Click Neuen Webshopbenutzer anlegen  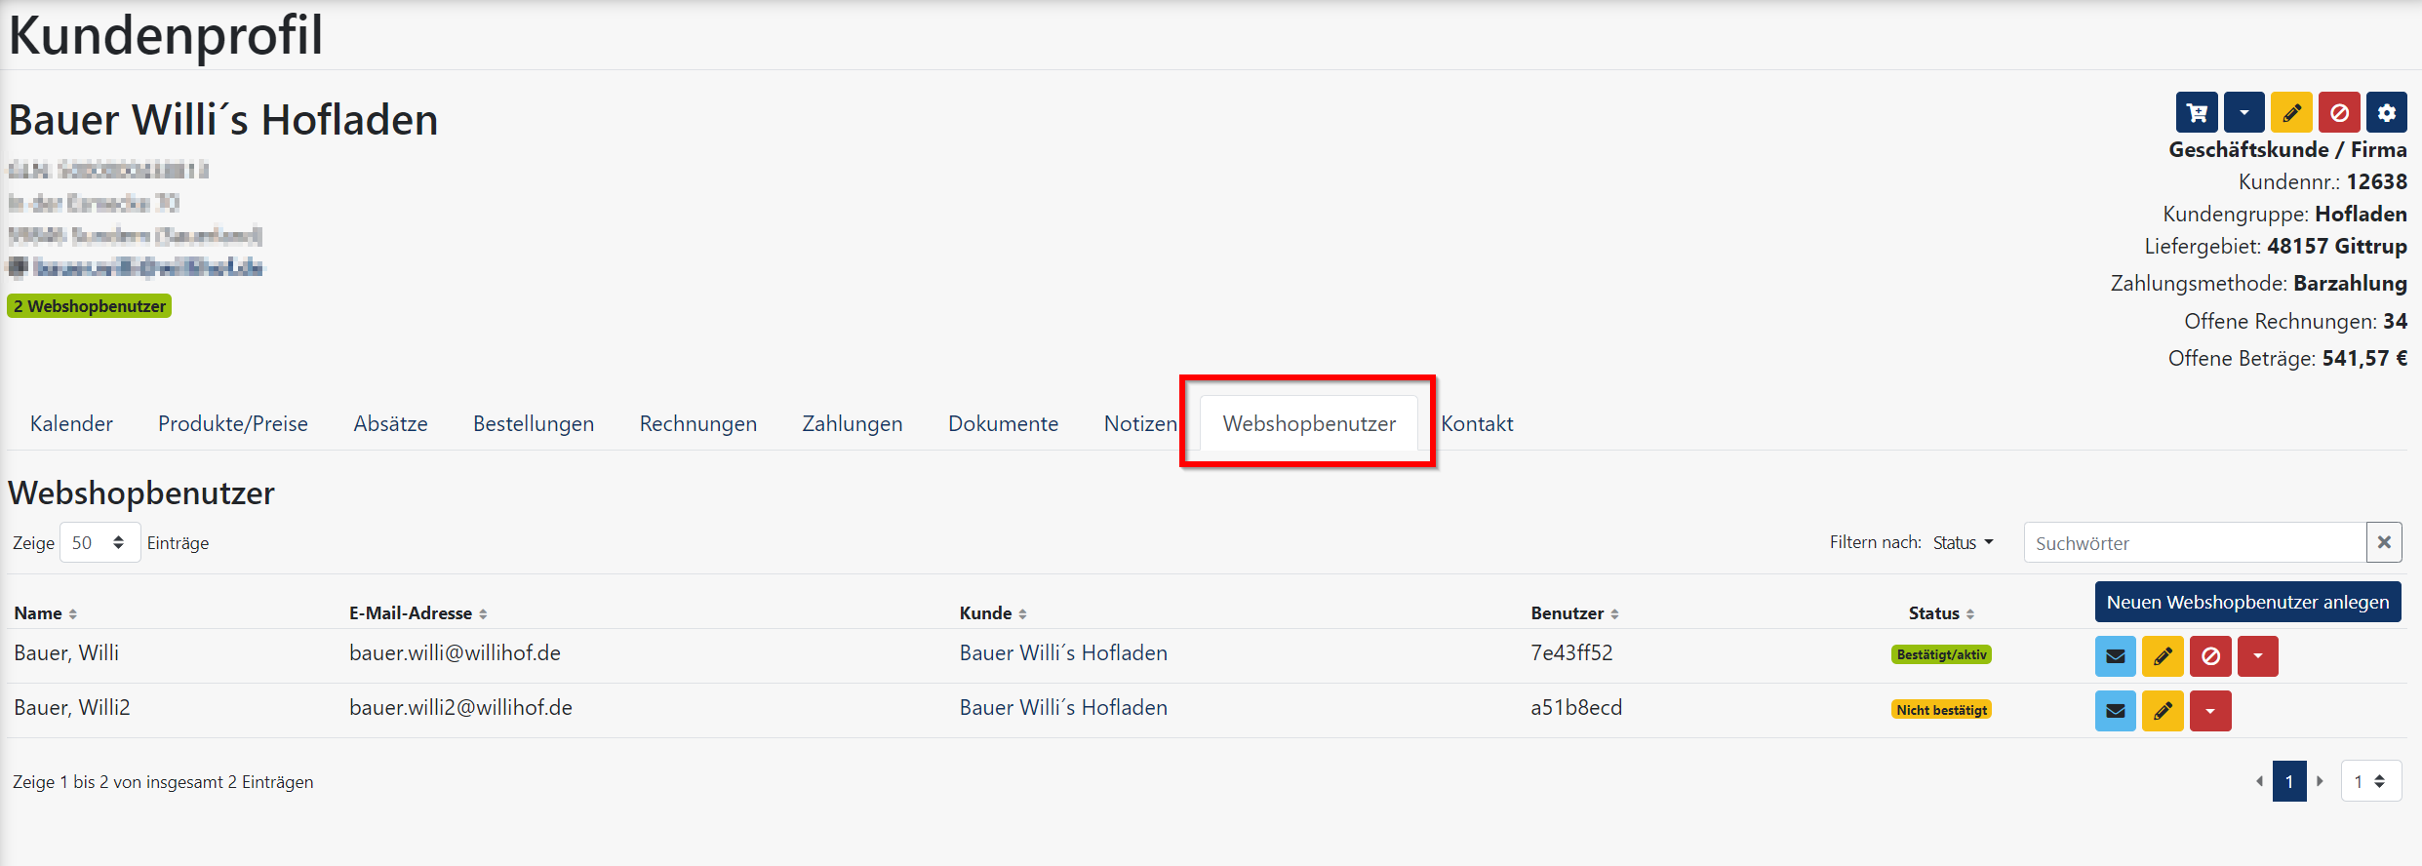tap(2247, 602)
